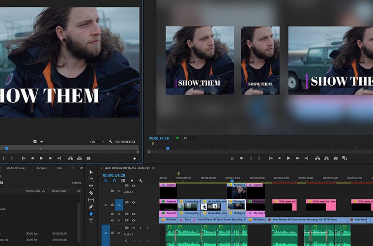The height and width of the screenshot is (246, 373).
Task: Open the Full playback resolution dropdown
Action: coord(97,142)
